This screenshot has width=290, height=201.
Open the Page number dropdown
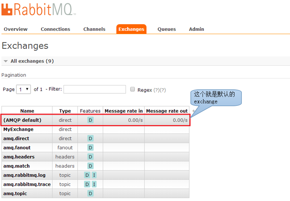(24, 89)
